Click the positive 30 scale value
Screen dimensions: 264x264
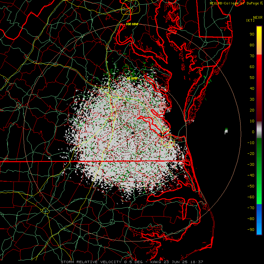(x=252, y=99)
